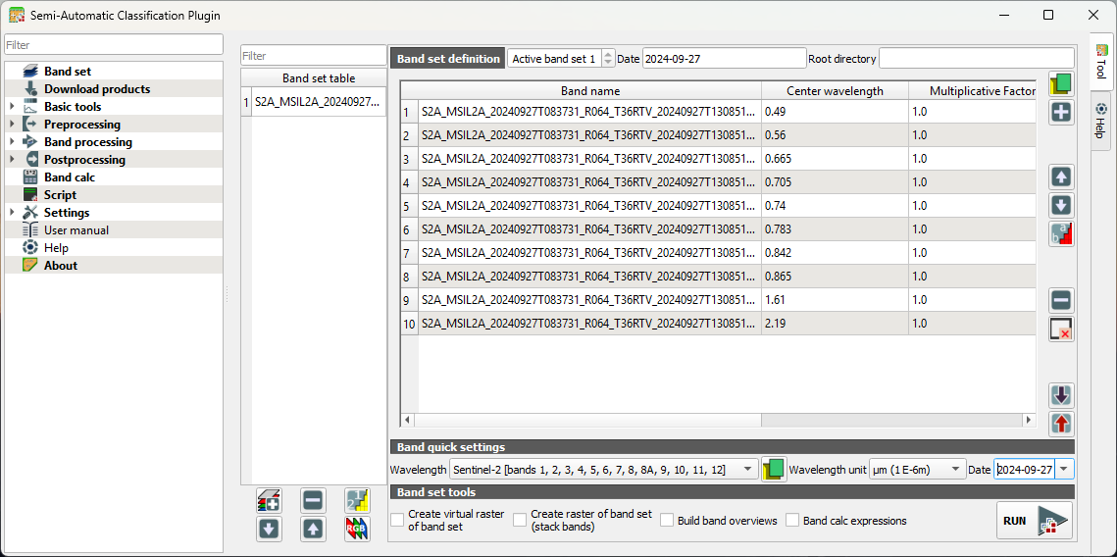The width and height of the screenshot is (1117, 557).
Task: Click the add band (plus) icon
Action: tap(1060, 113)
